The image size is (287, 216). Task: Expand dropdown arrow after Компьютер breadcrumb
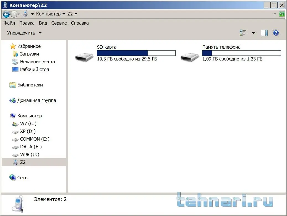64,14
